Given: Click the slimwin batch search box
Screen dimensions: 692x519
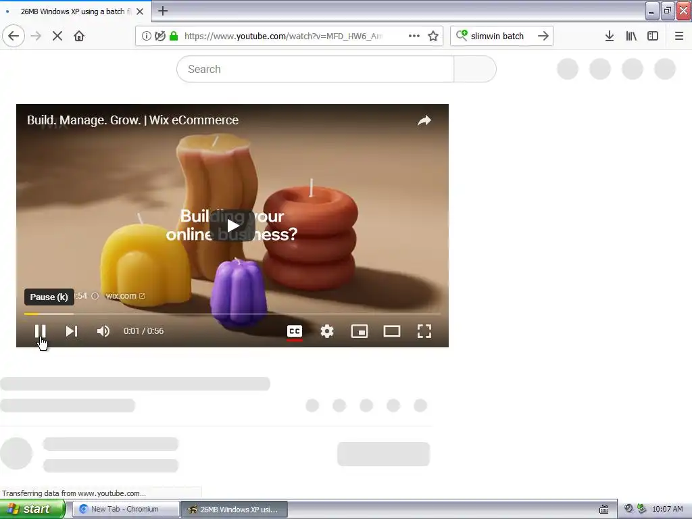Looking at the screenshot, I should 497,36.
